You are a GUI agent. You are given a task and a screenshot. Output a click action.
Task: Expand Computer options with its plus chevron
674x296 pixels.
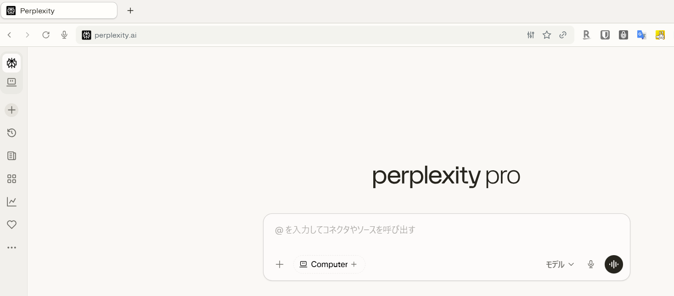coord(354,264)
